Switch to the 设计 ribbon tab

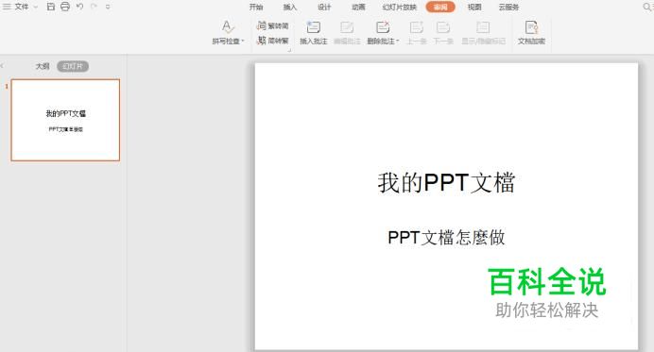tap(324, 8)
